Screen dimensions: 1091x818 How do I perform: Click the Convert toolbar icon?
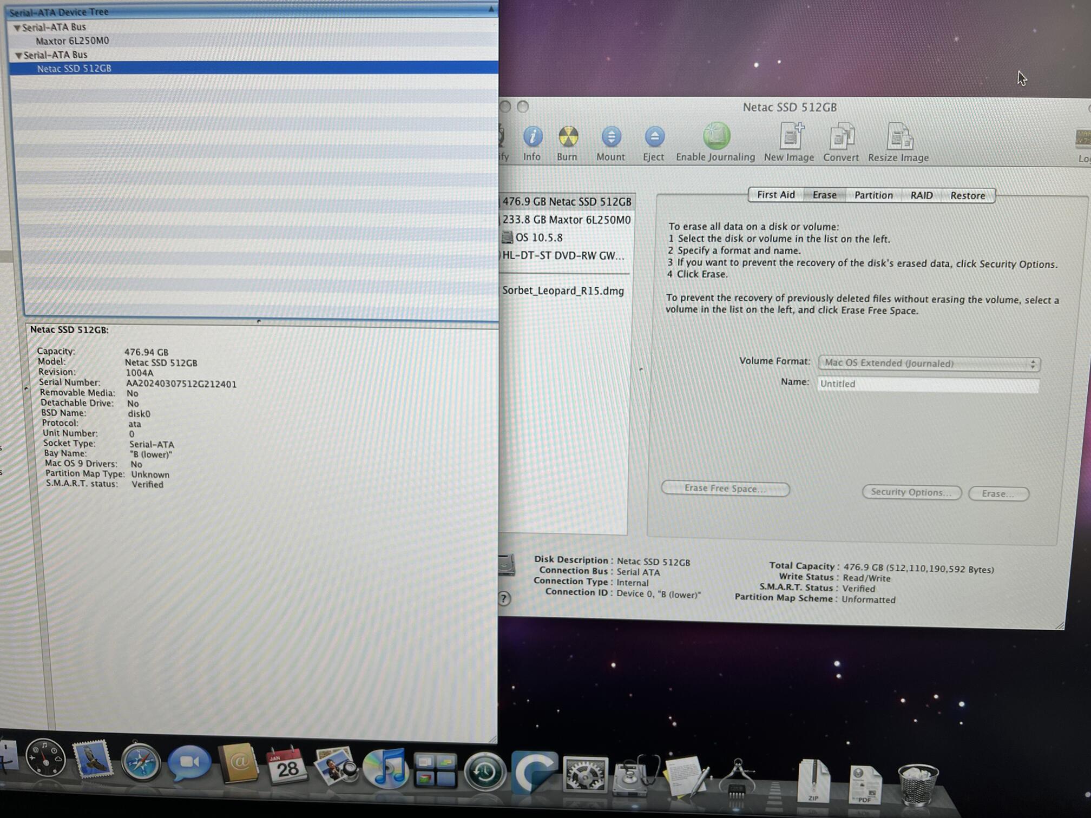pyautogui.click(x=842, y=136)
